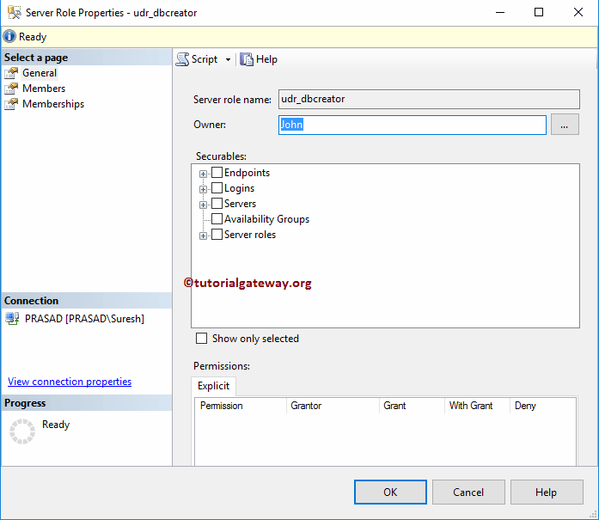Click the Script toolbar label
Viewport: 599px width, 520px height.
tap(205, 59)
